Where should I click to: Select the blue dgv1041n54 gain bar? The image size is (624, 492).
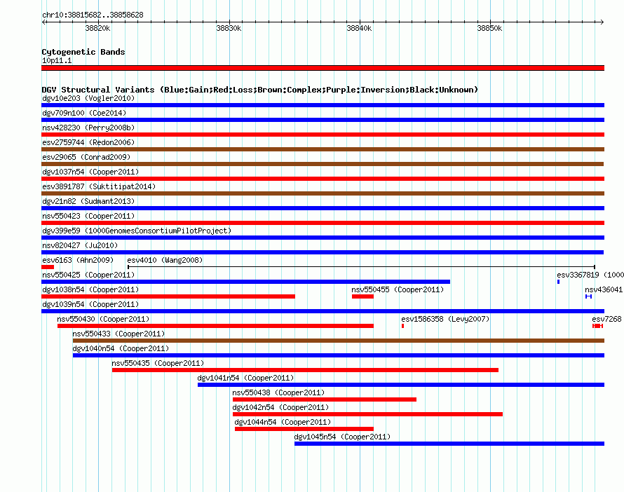[401, 385]
